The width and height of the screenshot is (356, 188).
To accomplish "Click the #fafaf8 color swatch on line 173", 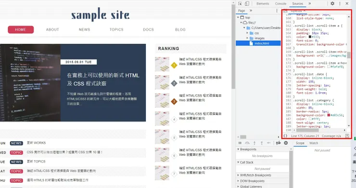I will click(329, 67).
